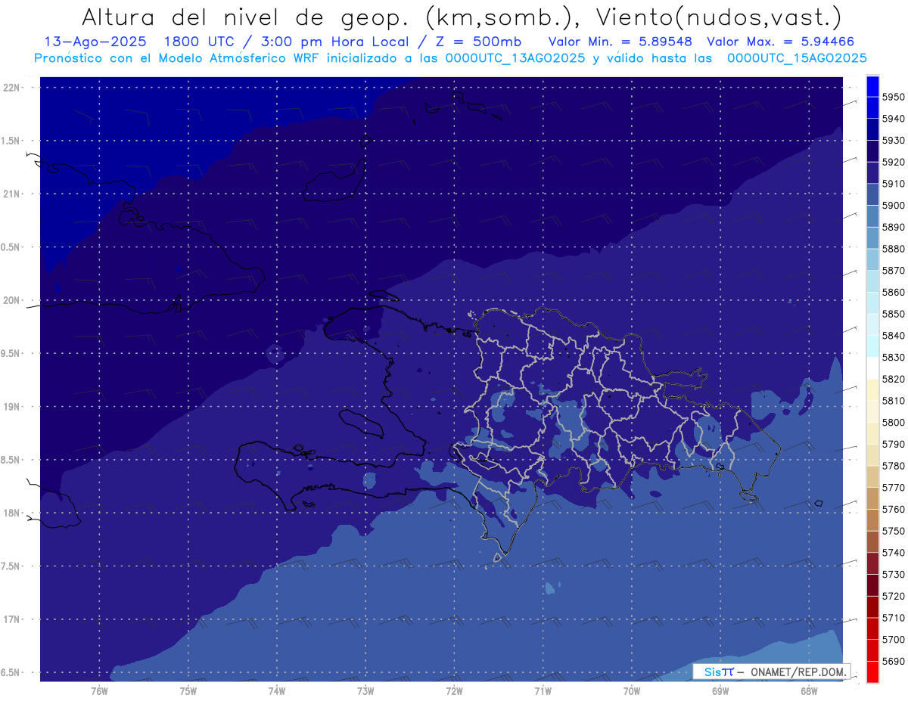908x701 pixels.
Task: Click the 5860 value on the color scale
Action: [x=894, y=292]
